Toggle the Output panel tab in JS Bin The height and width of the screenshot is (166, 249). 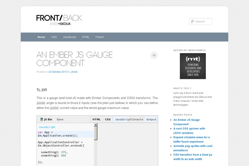[151, 119]
